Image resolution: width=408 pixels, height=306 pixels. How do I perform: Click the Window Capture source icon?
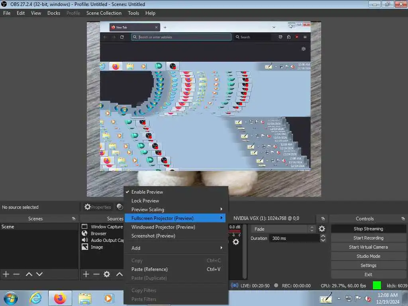click(84, 226)
